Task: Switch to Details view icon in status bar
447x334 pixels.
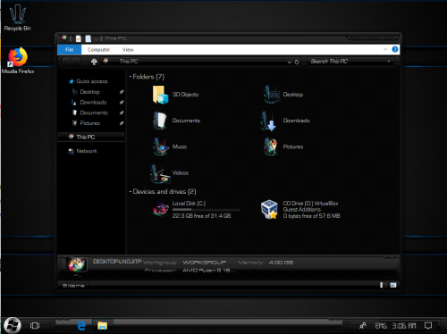Action: click(x=384, y=285)
